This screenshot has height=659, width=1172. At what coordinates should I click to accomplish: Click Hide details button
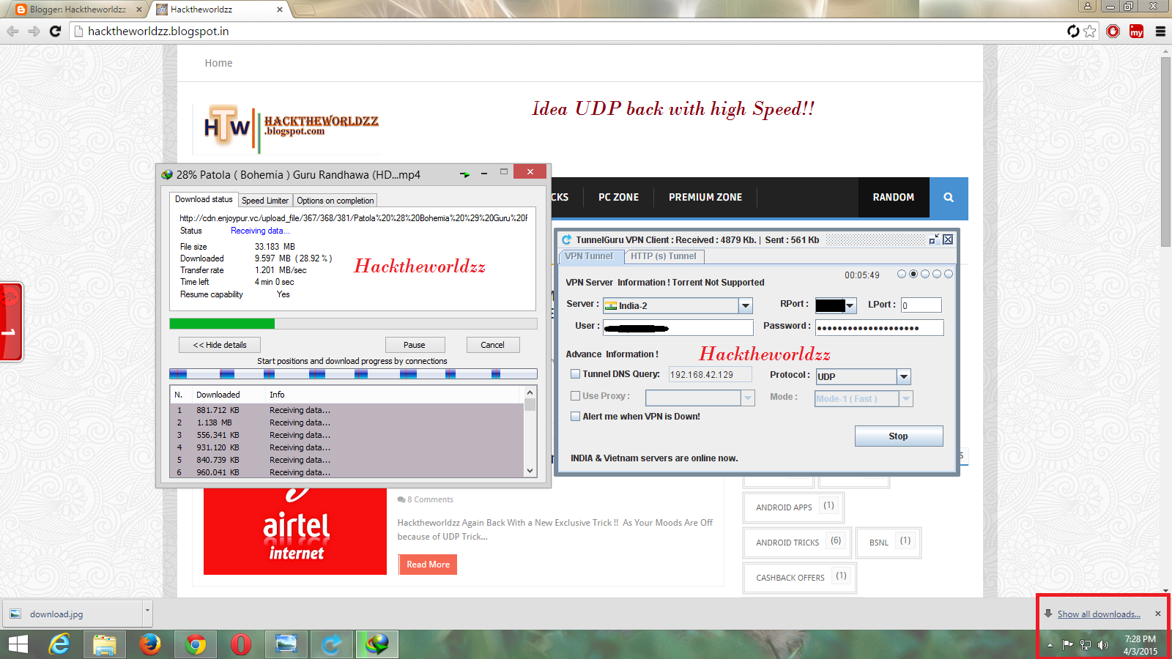tap(220, 345)
